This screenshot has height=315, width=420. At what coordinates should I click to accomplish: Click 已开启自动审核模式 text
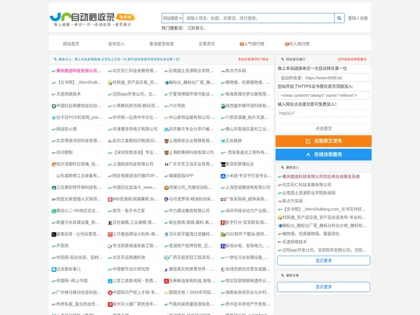(352, 59)
